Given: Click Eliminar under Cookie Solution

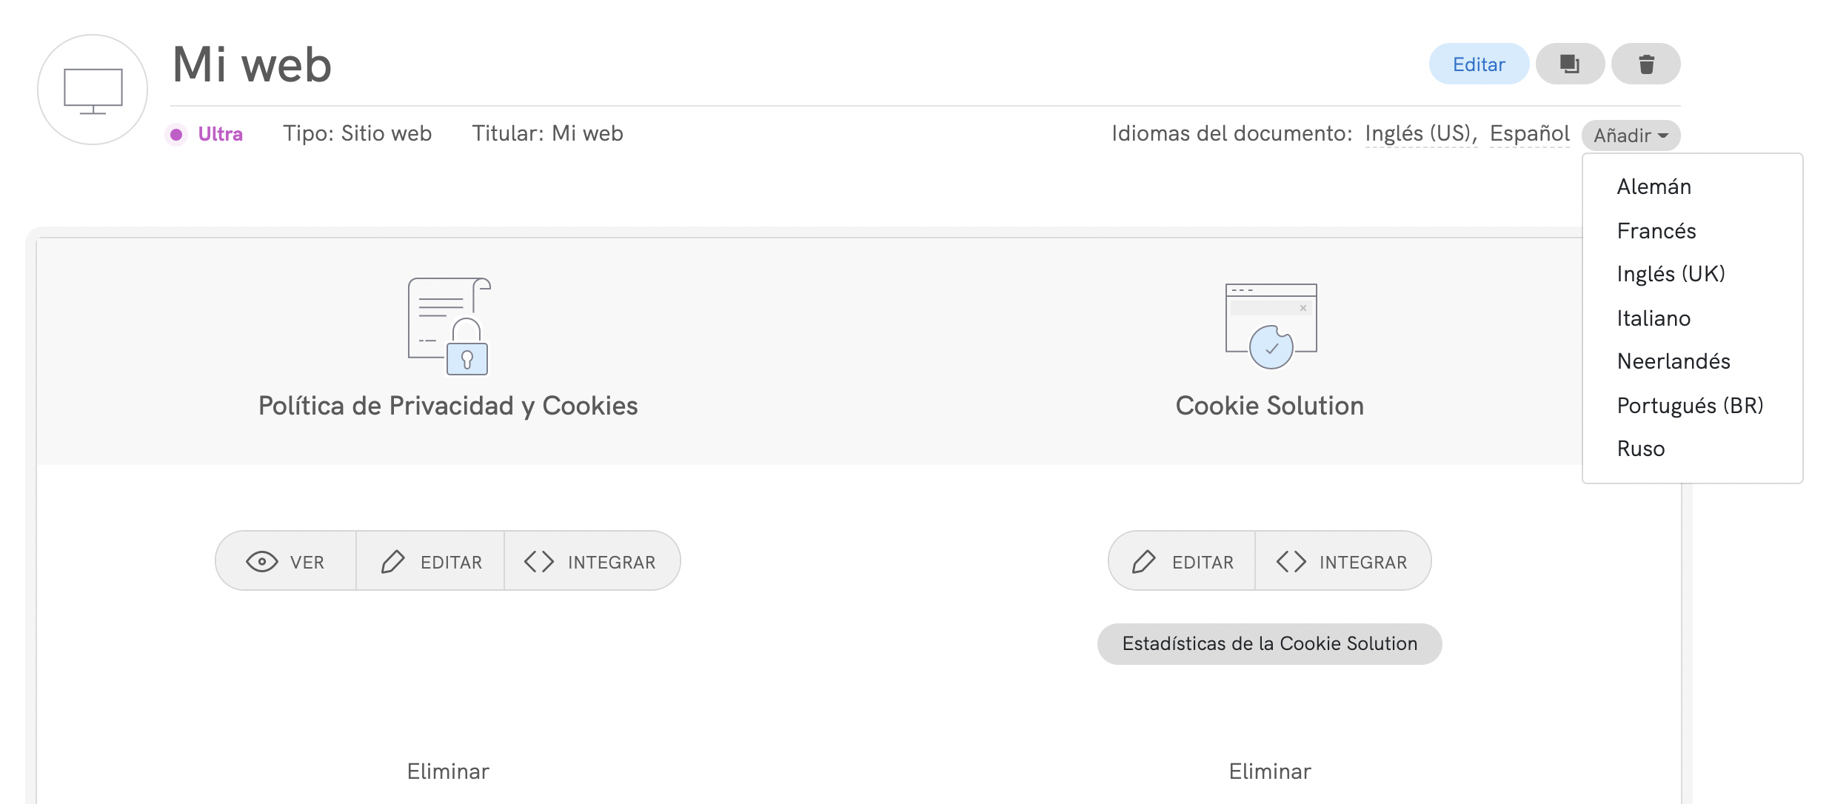Looking at the screenshot, I should tap(1269, 771).
